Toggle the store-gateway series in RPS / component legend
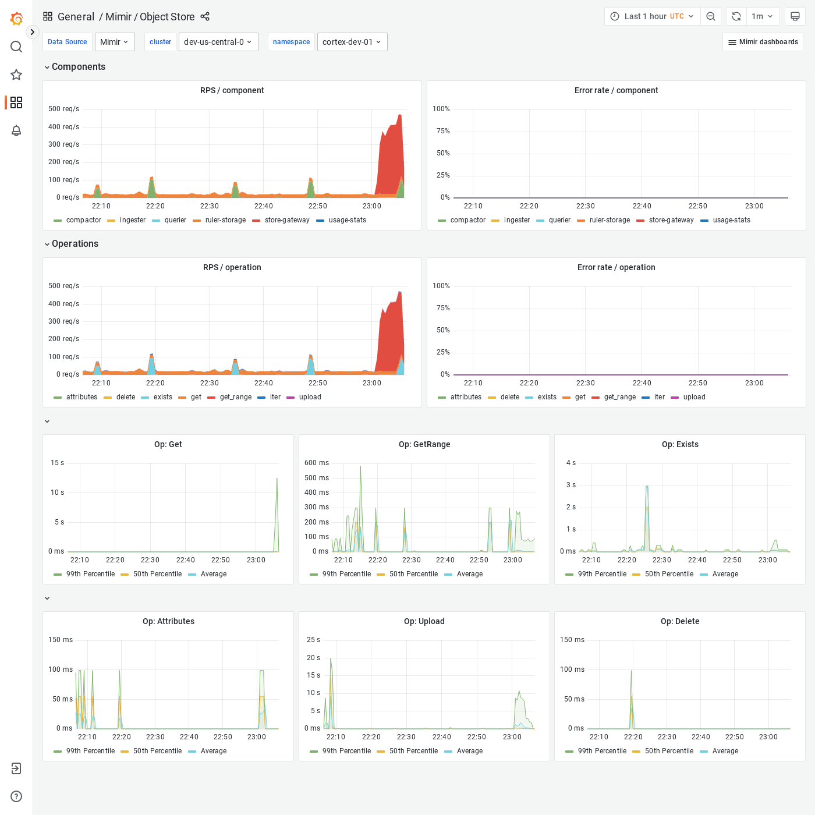This screenshot has height=815, width=815. 286,220
